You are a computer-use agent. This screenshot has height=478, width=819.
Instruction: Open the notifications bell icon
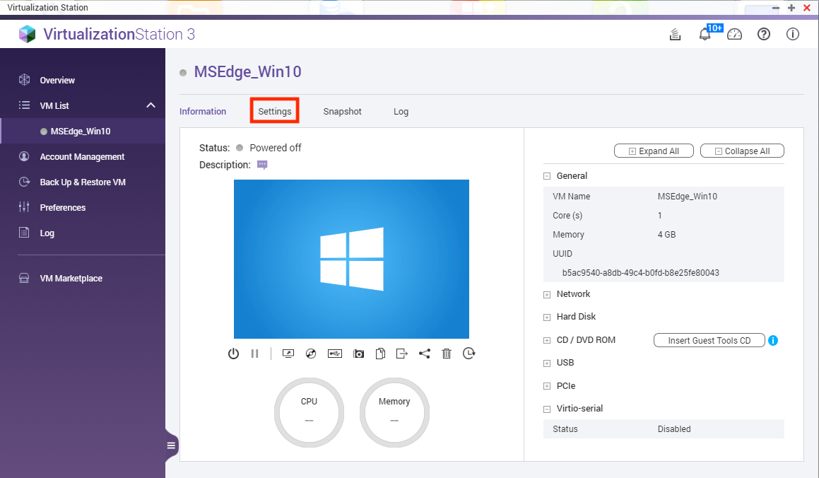click(x=705, y=34)
